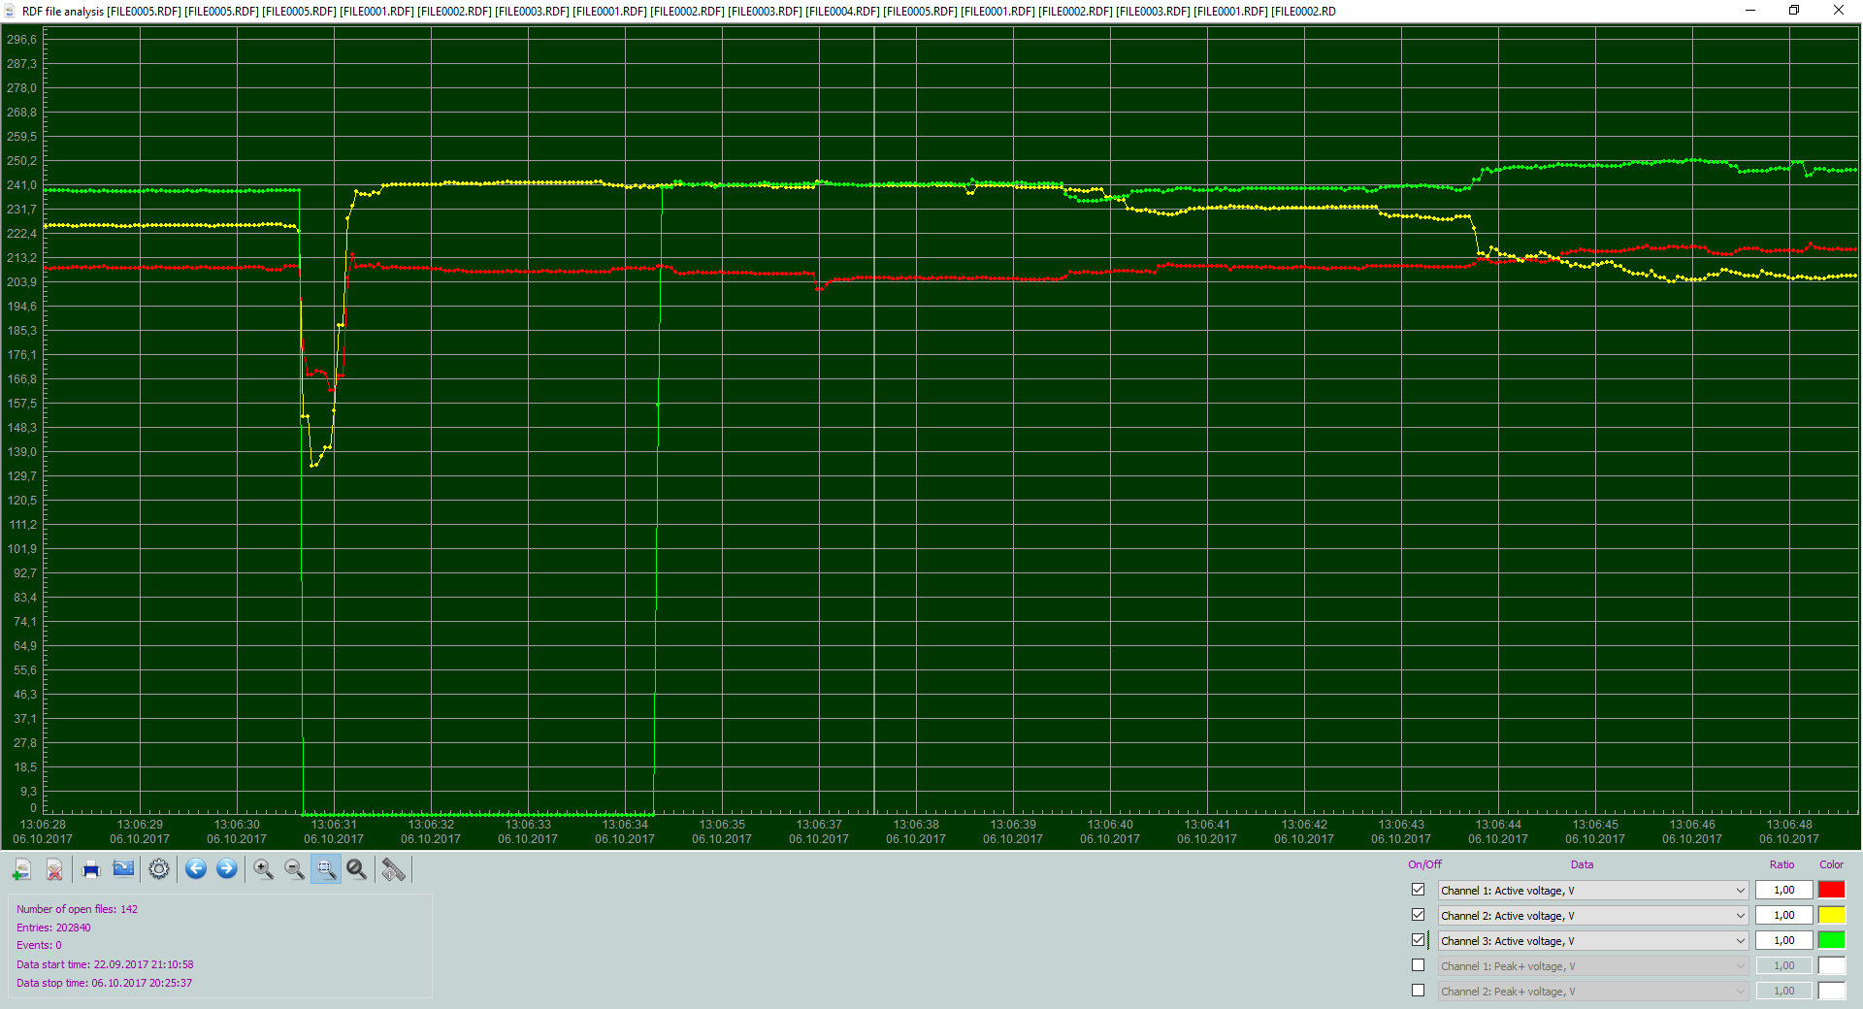Click the remove RDF file icon
Image resolution: width=1863 pixels, height=1009 pixels.
55,869
